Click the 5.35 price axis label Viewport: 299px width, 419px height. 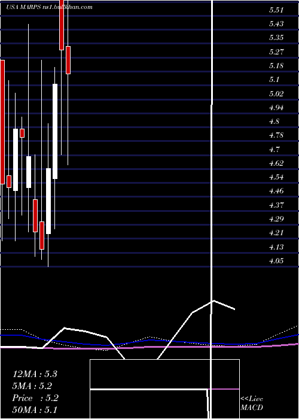point(276,37)
